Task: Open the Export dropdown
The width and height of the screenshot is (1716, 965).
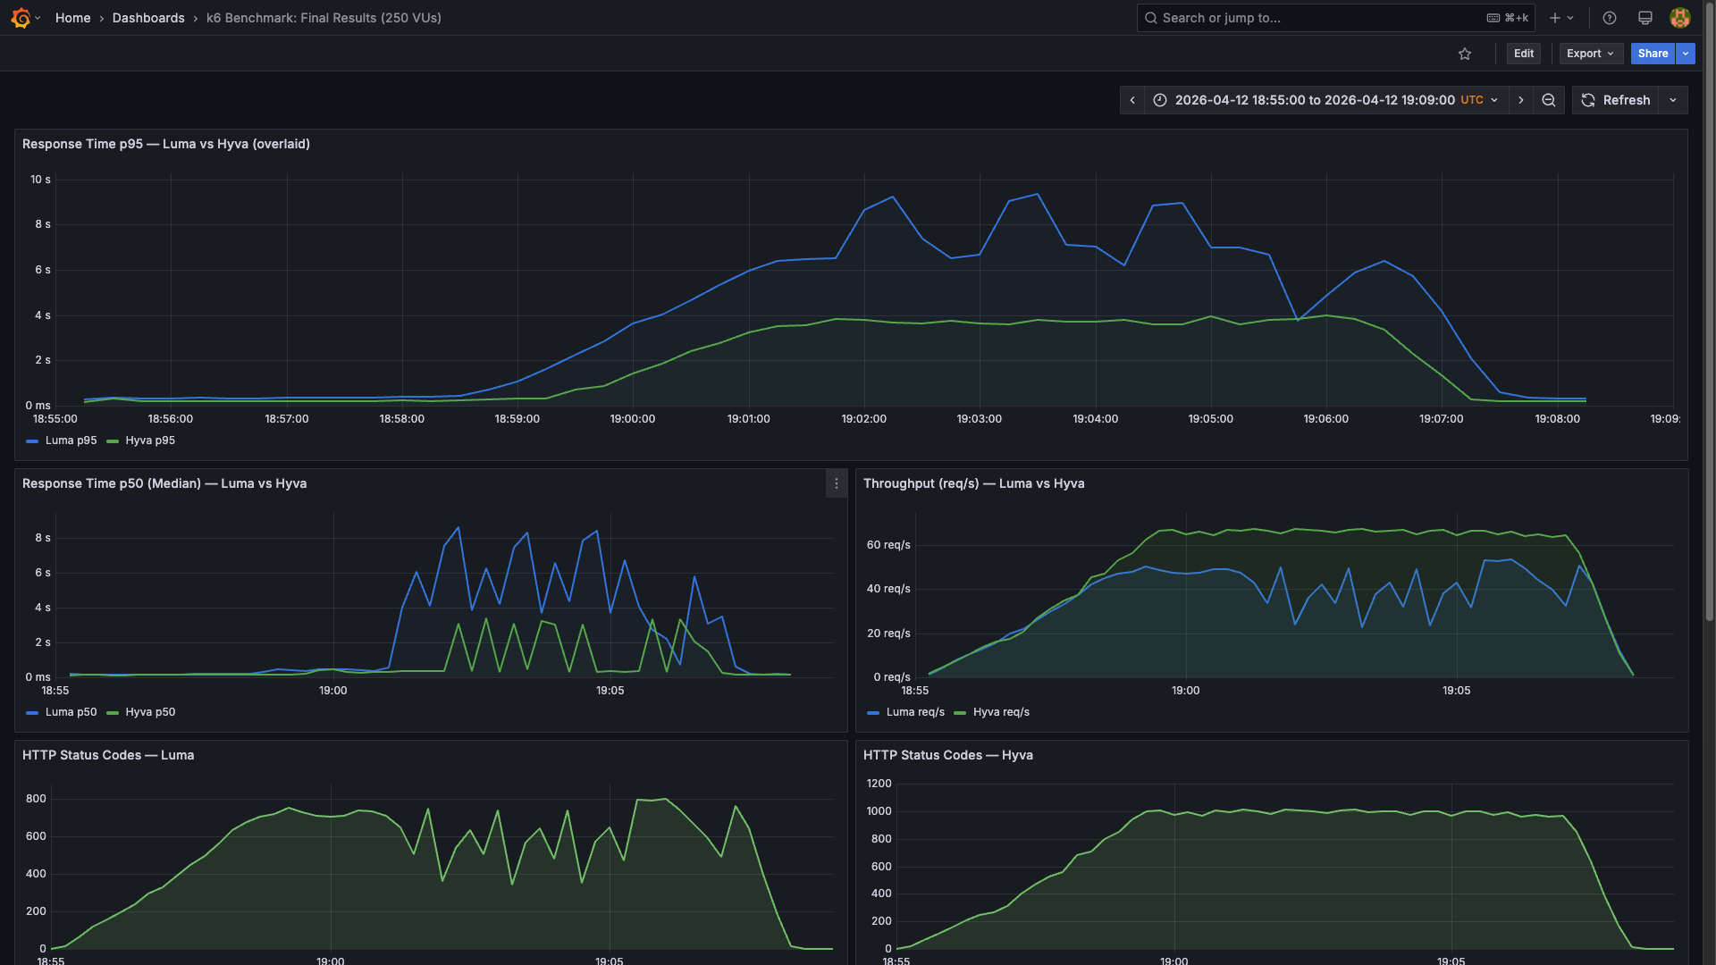Action: coord(1590,54)
